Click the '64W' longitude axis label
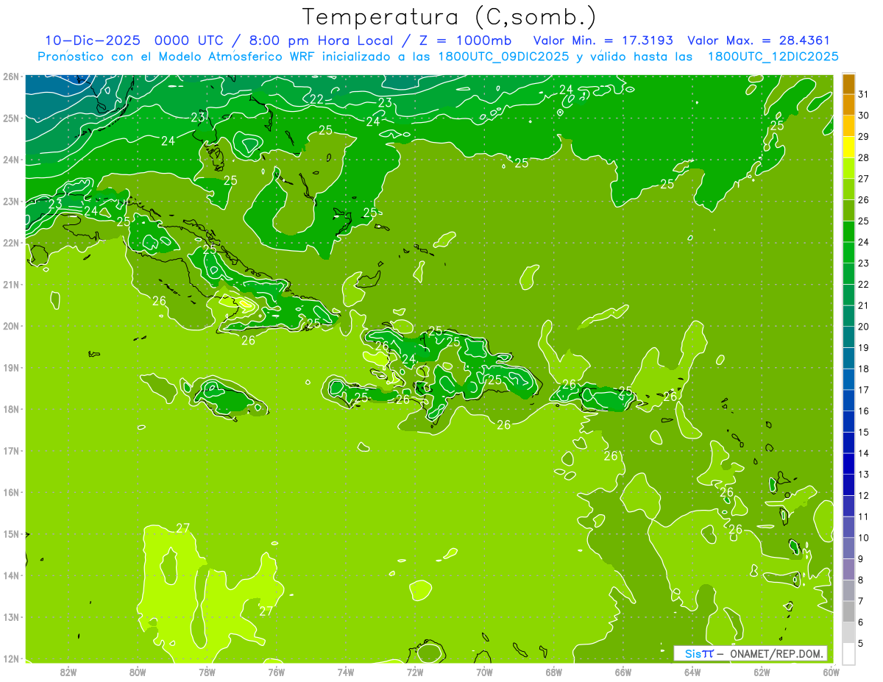 [692, 672]
